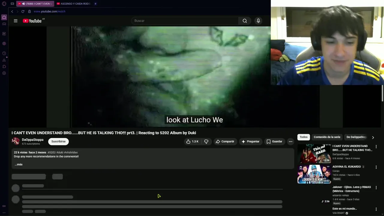Click the Preguntar button
The height and width of the screenshot is (216, 384).
250,142
